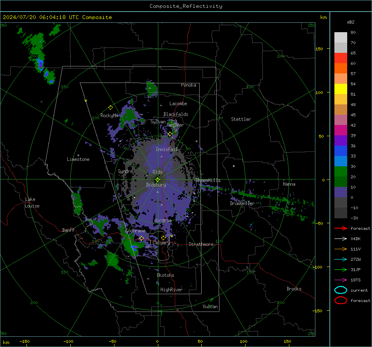Click the red forecast arrow in legend
The height and width of the screenshot is (347, 372).
click(341, 228)
